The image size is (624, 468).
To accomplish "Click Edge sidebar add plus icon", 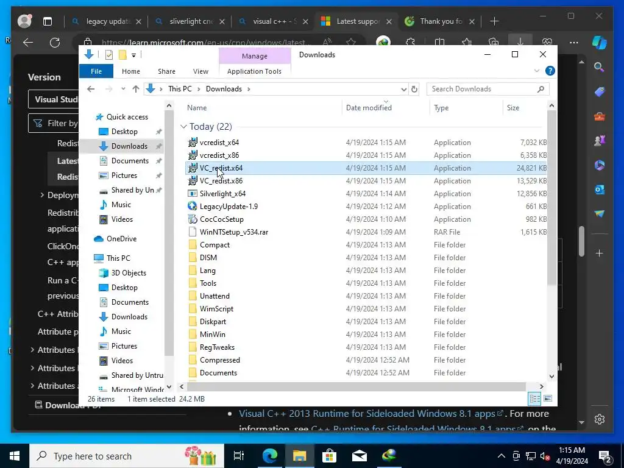I will [600, 253].
